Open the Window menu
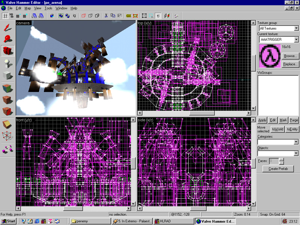This screenshot has height=225, width=300. tap(61, 8)
